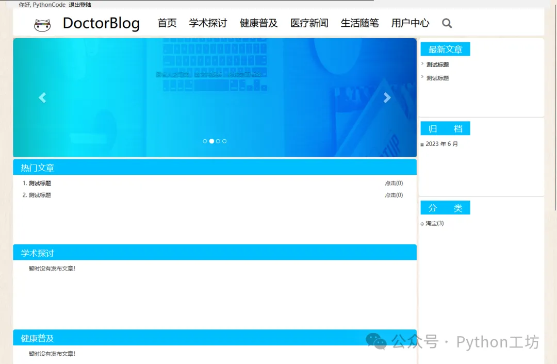Open second 测试标题 in 最新文章
The image size is (557, 364).
[x=438, y=78]
